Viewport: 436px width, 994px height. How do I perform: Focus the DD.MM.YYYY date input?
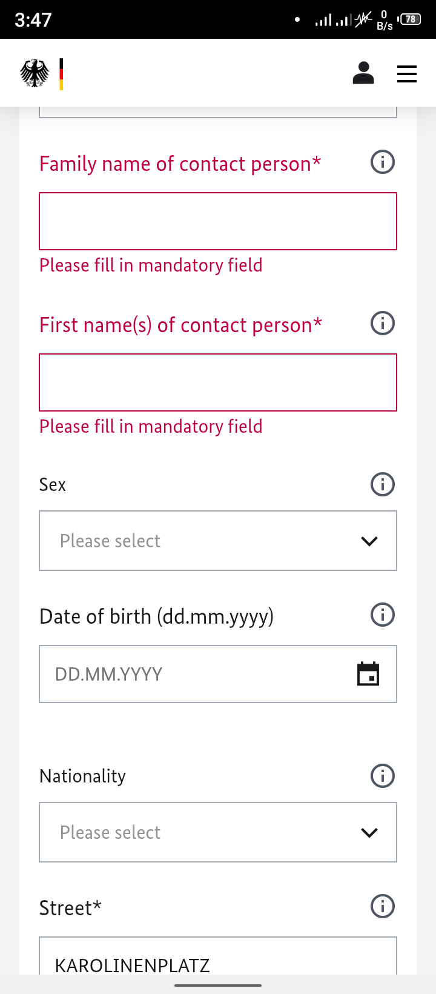(x=194, y=674)
